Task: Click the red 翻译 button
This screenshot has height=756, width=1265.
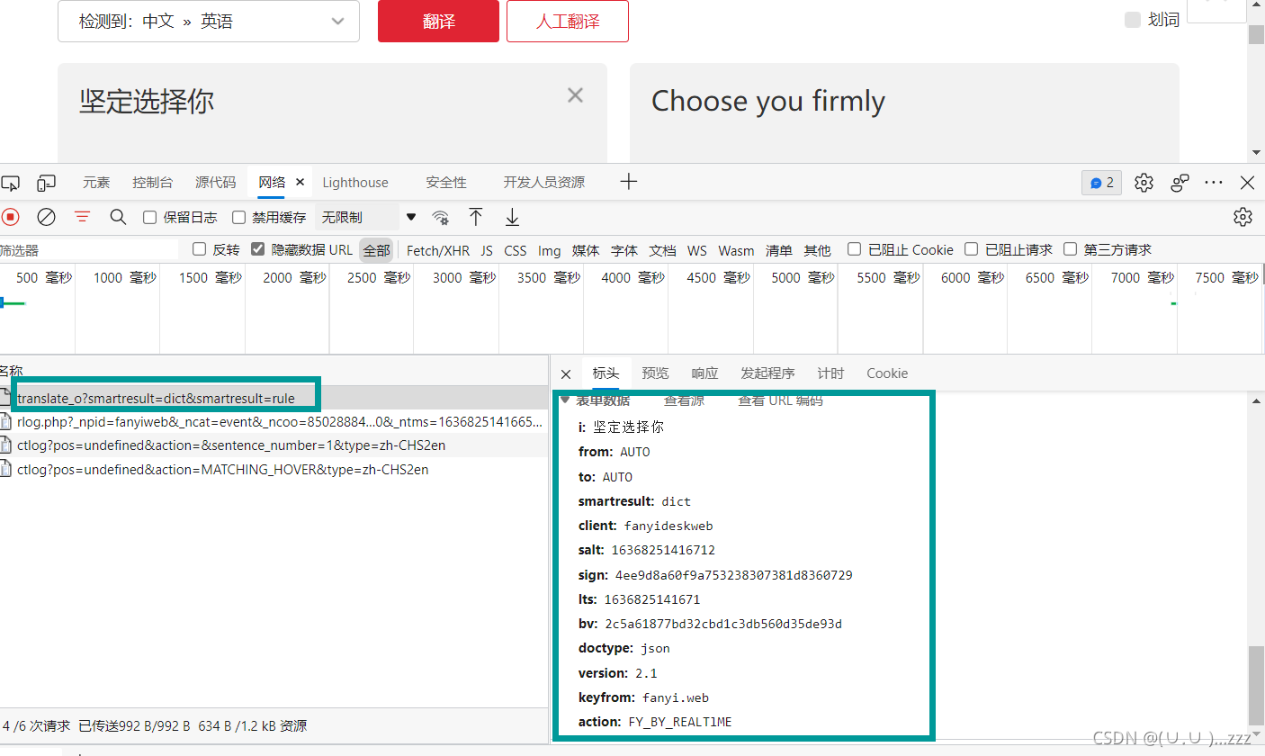Action: [x=438, y=21]
